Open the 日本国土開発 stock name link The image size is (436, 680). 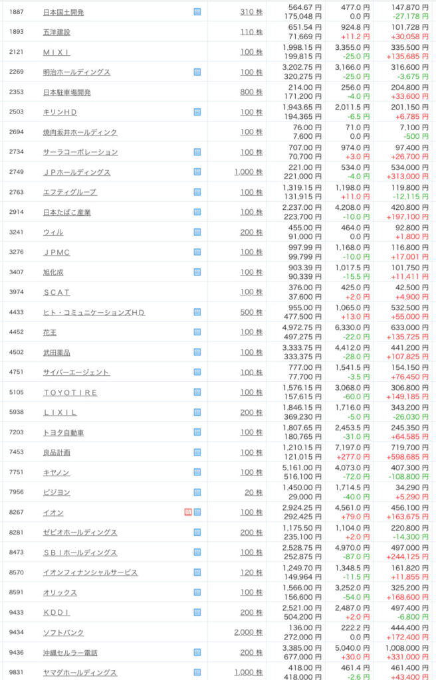tap(63, 13)
